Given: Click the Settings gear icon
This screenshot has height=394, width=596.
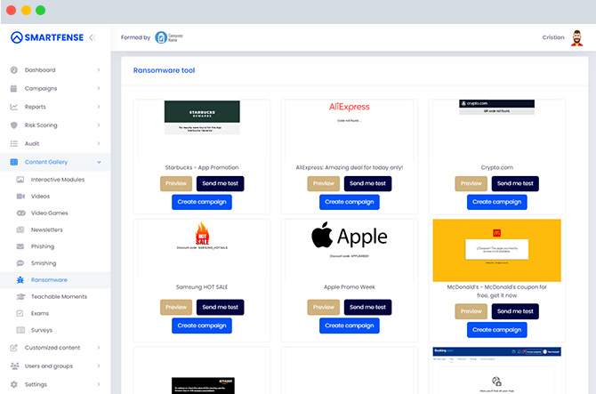Looking at the screenshot, I should 14,384.
